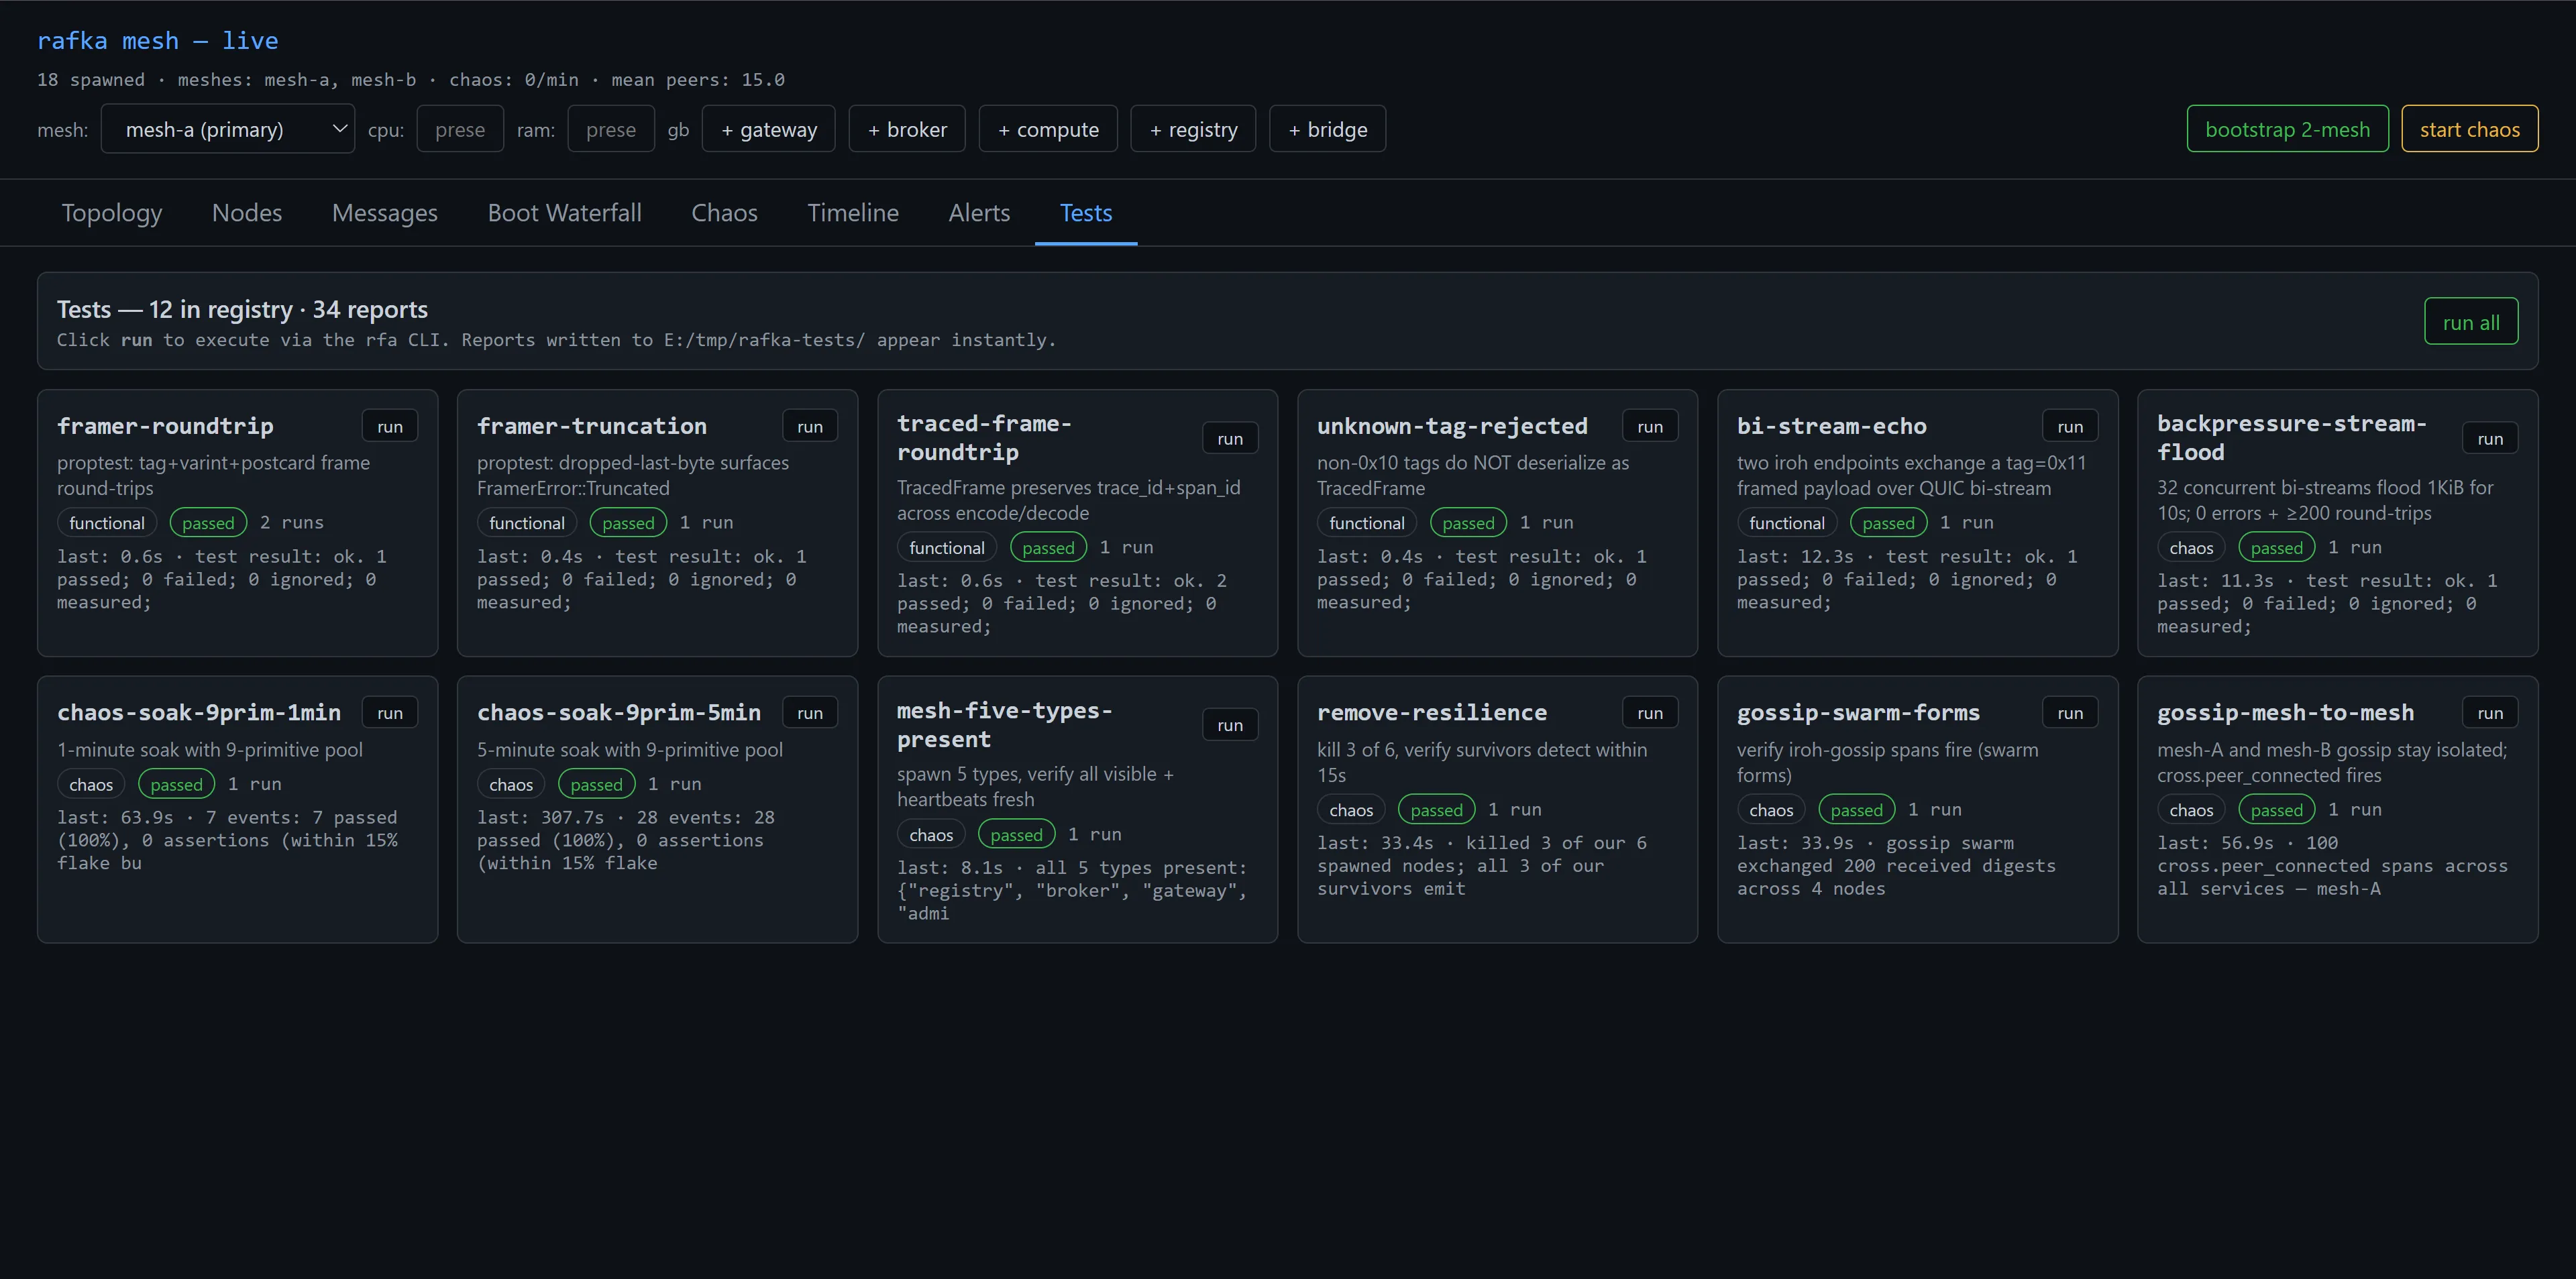The height and width of the screenshot is (1279, 2576).
Task: Click the passed badge on backpressure-stream-flood
Action: tap(2277, 548)
